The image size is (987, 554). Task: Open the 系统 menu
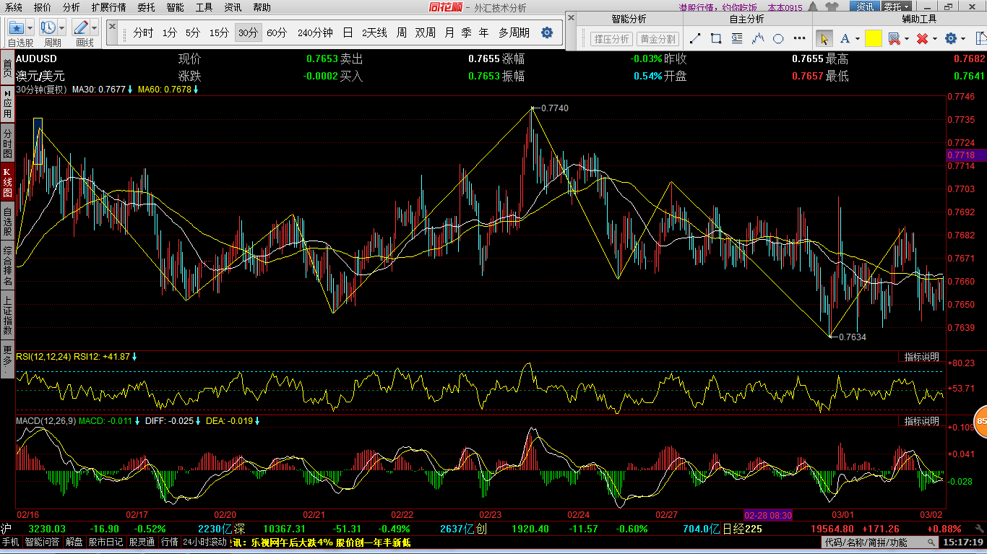pyautogui.click(x=14, y=7)
